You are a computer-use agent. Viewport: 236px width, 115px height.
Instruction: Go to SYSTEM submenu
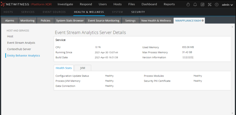coord(117,12)
